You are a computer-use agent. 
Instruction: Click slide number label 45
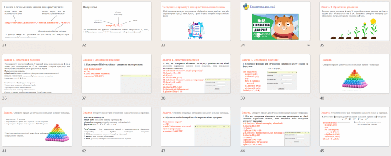(322, 151)
